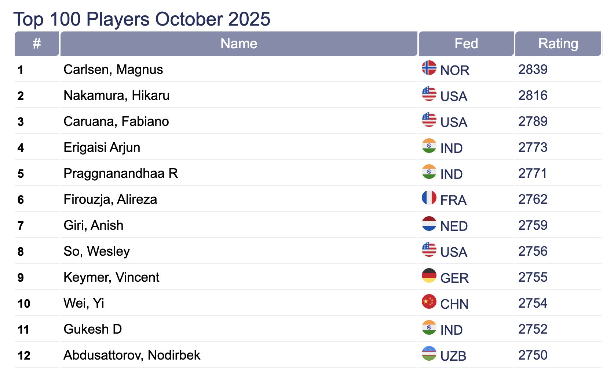Open Firouzja, Alireza player page
The width and height of the screenshot is (603, 368).
(110, 199)
